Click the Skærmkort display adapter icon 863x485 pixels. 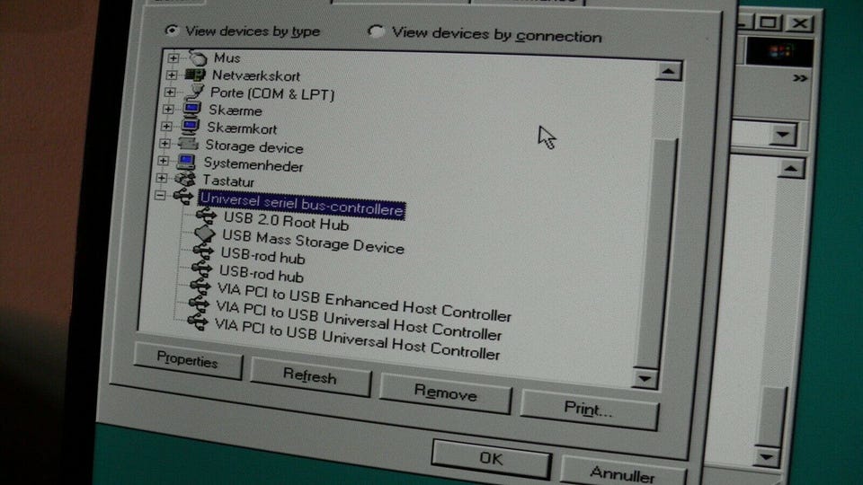pyautogui.click(x=190, y=127)
